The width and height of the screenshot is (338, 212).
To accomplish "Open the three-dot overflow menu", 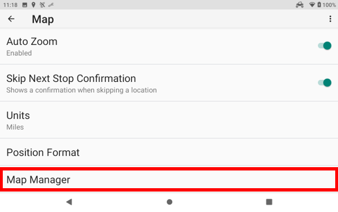I will [x=330, y=19].
